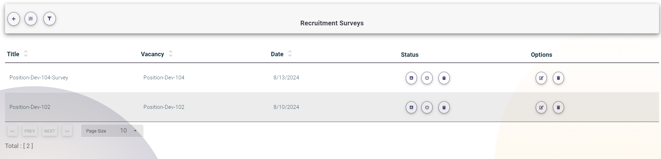Edit the Position-Dev-104-Survey entry
This screenshot has width=661, height=159.
point(541,78)
